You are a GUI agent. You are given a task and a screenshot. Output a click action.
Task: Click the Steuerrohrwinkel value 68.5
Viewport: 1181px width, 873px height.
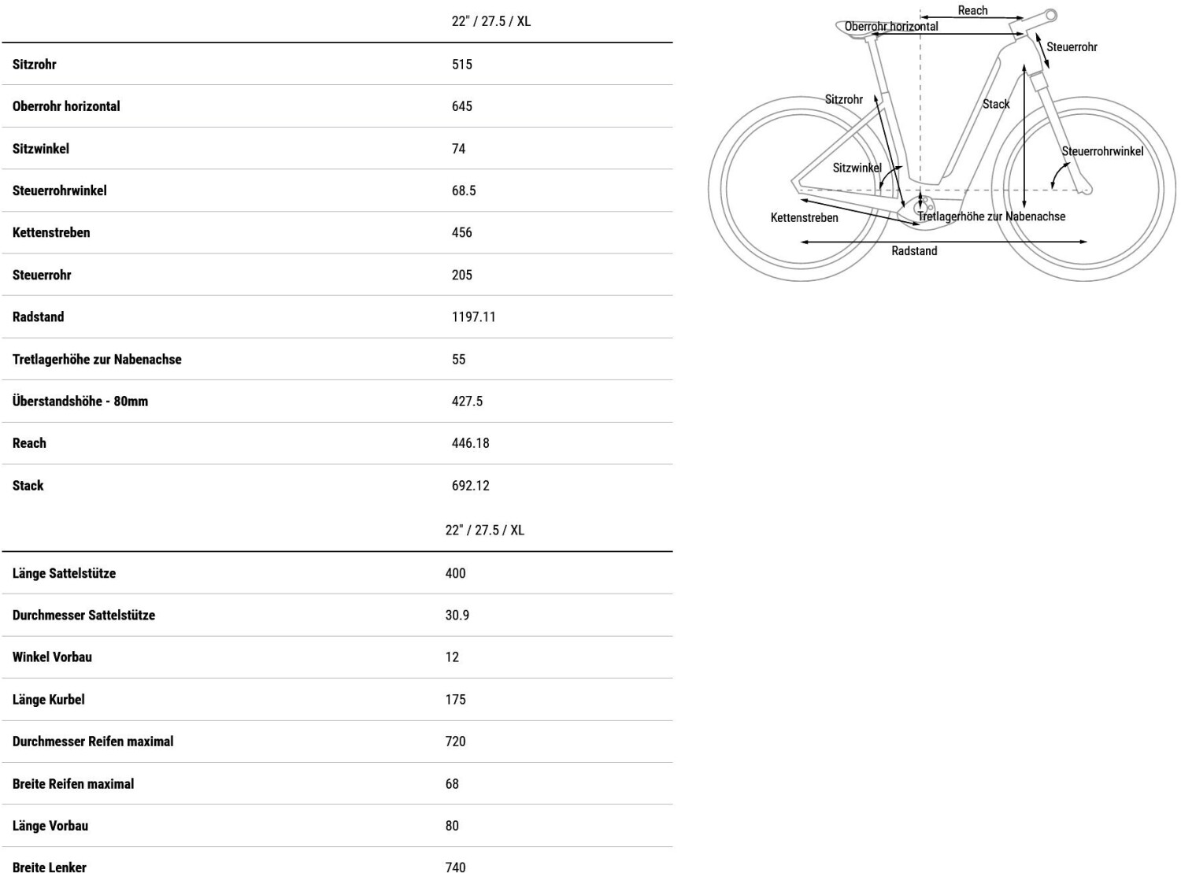[464, 191]
